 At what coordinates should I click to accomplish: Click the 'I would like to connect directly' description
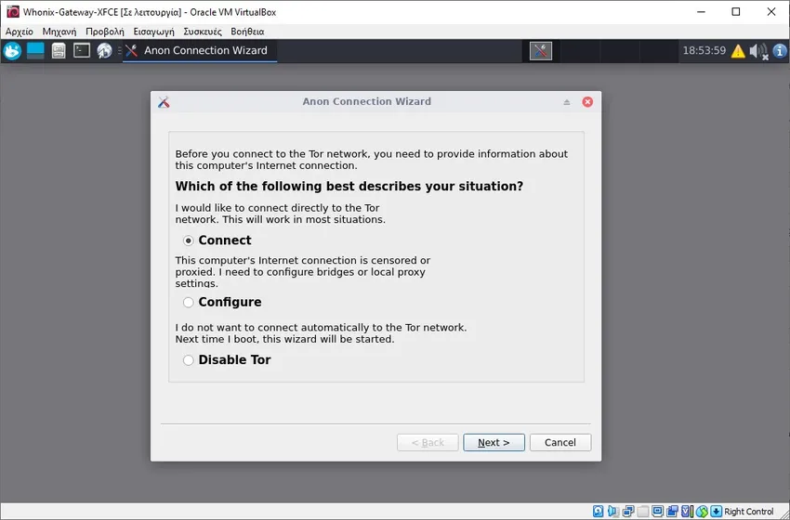[280, 214]
